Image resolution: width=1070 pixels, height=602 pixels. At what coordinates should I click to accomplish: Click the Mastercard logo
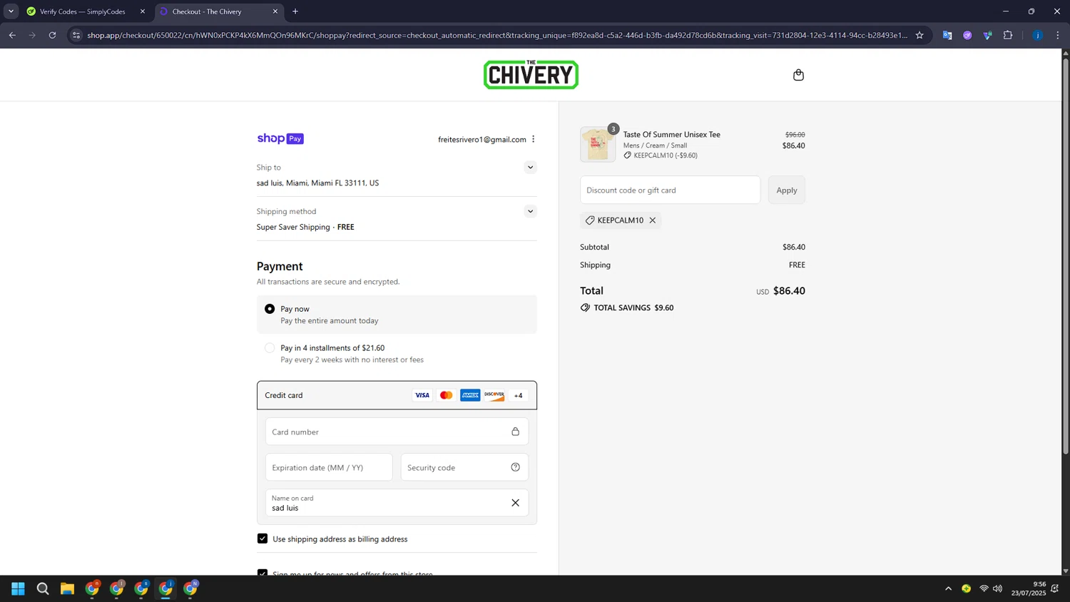click(x=446, y=395)
